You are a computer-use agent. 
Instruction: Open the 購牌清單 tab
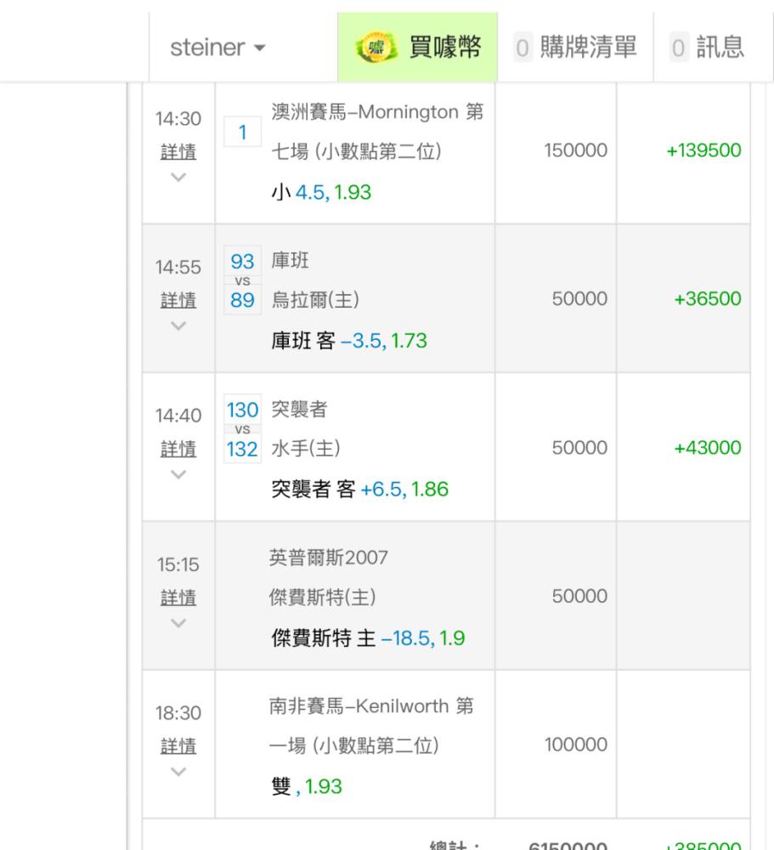click(590, 48)
